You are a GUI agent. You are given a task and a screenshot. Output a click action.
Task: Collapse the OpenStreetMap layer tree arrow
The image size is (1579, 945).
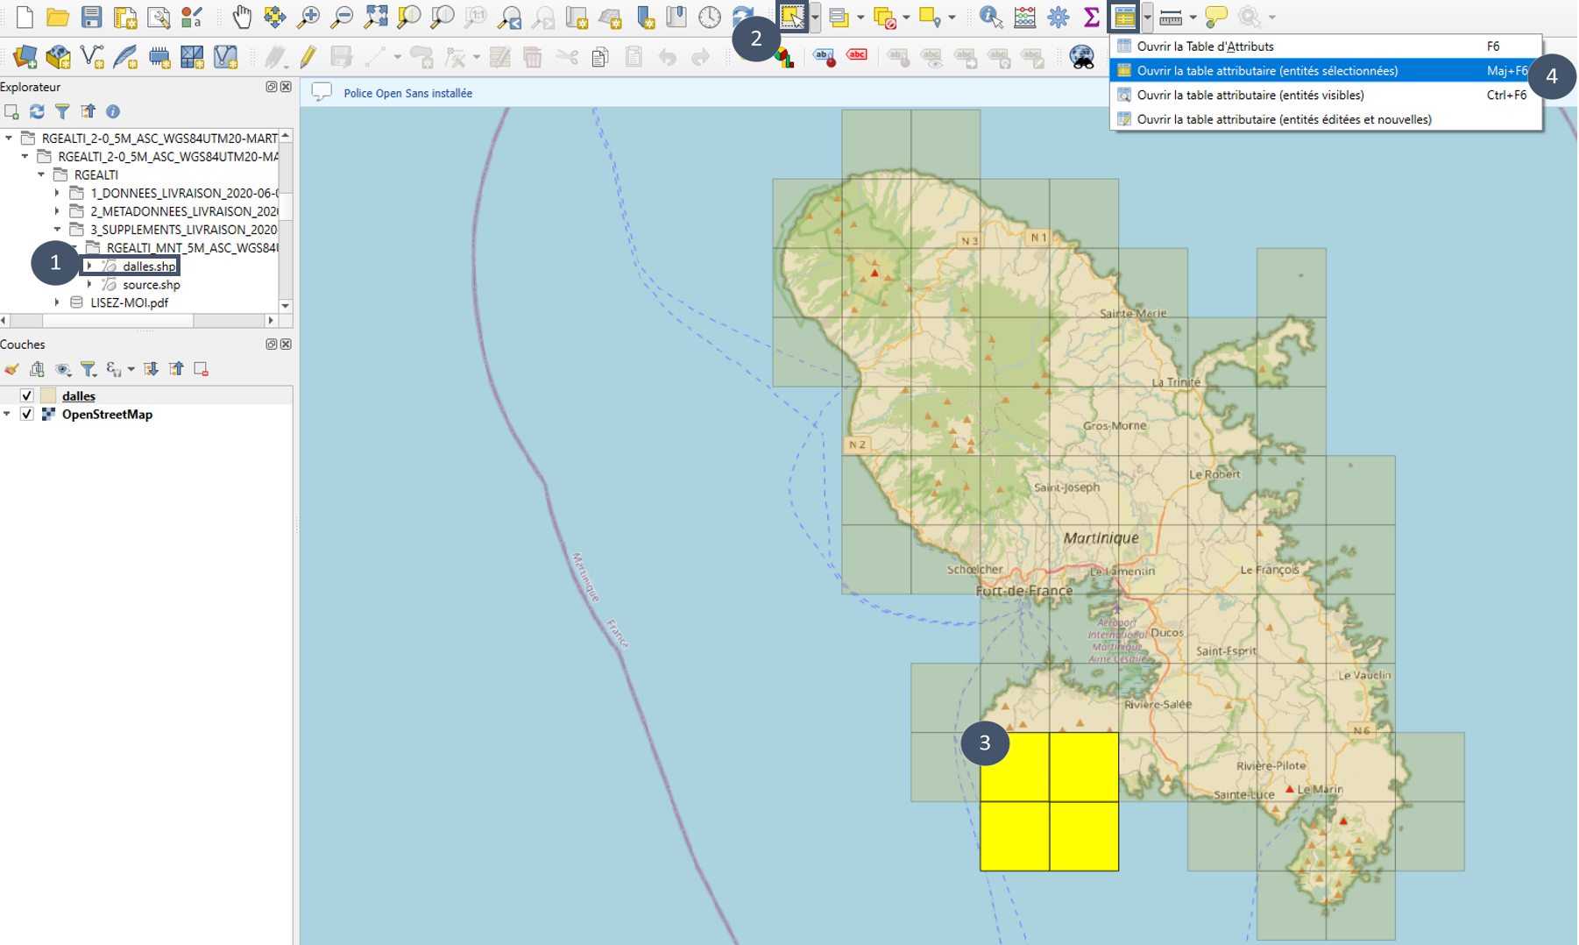[x=7, y=414]
